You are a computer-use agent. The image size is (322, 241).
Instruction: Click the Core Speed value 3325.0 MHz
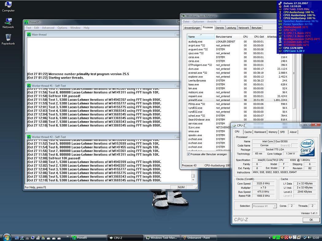(263, 184)
